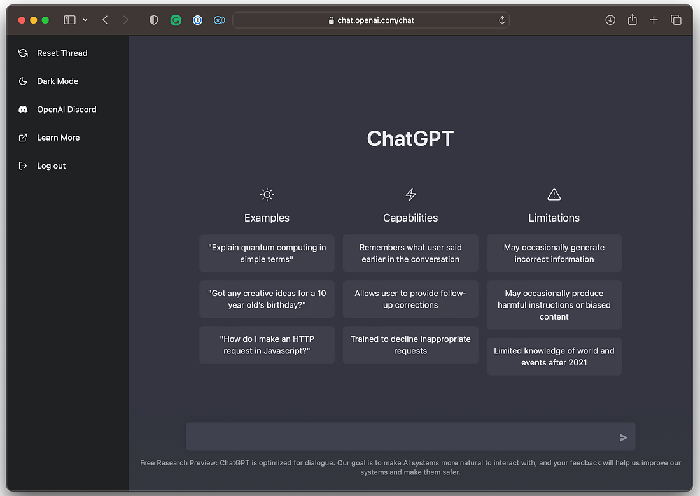Open a new tab with plus icon

654,20
